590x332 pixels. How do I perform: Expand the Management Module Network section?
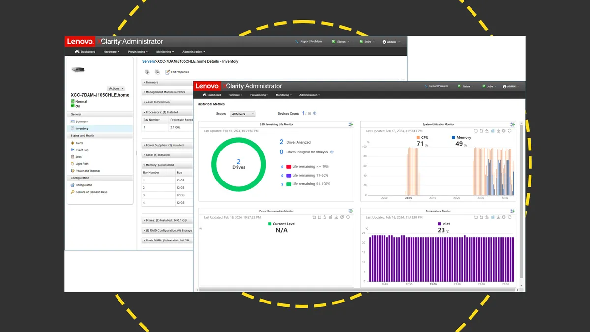coord(167,92)
